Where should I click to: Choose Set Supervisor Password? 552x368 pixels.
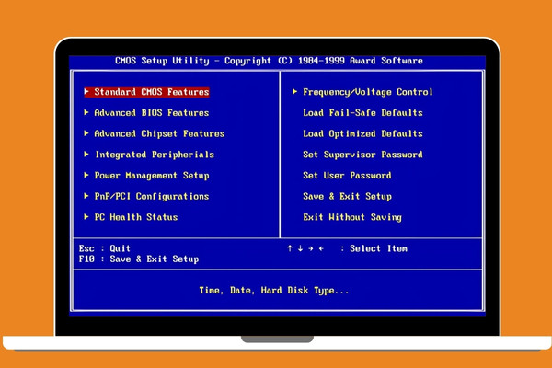click(x=362, y=155)
